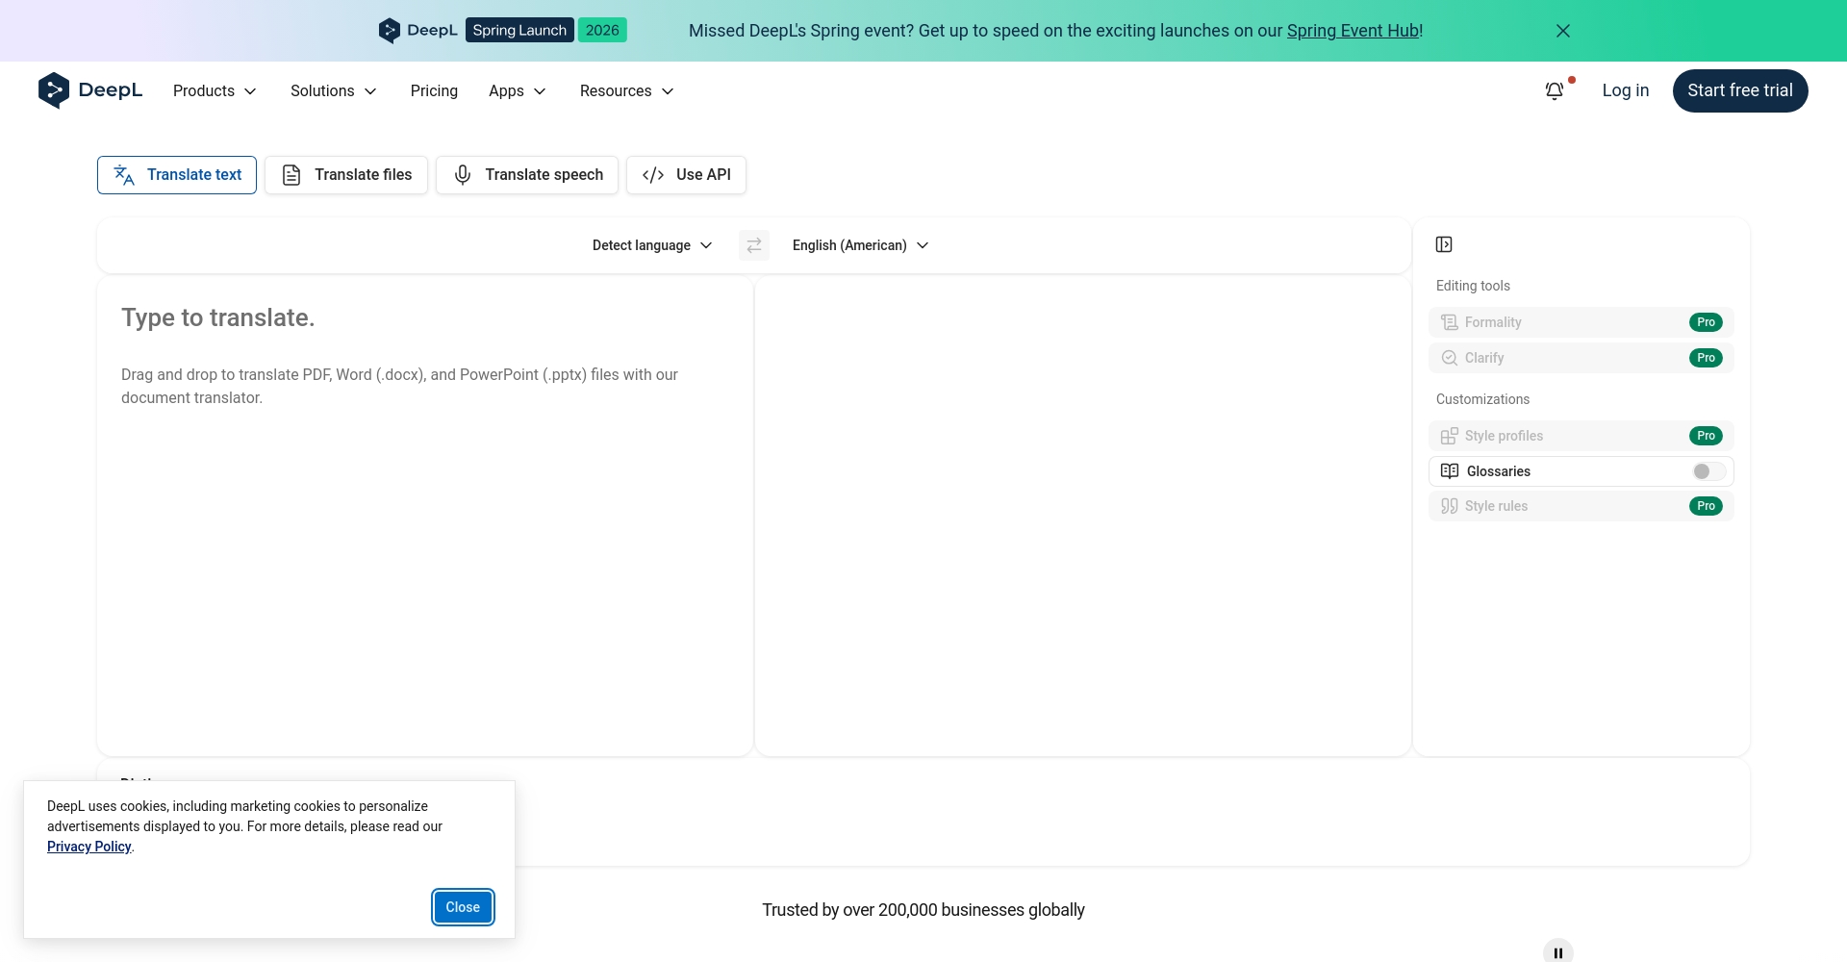Click into the Type to translate text area
Viewport: 1847px width, 962px height.
pyautogui.click(x=425, y=516)
